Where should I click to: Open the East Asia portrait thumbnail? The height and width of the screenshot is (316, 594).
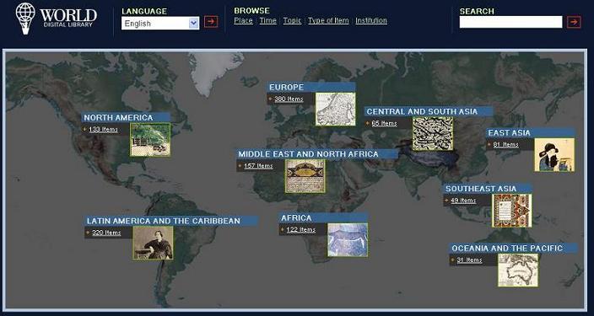pyautogui.click(x=554, y=155)
